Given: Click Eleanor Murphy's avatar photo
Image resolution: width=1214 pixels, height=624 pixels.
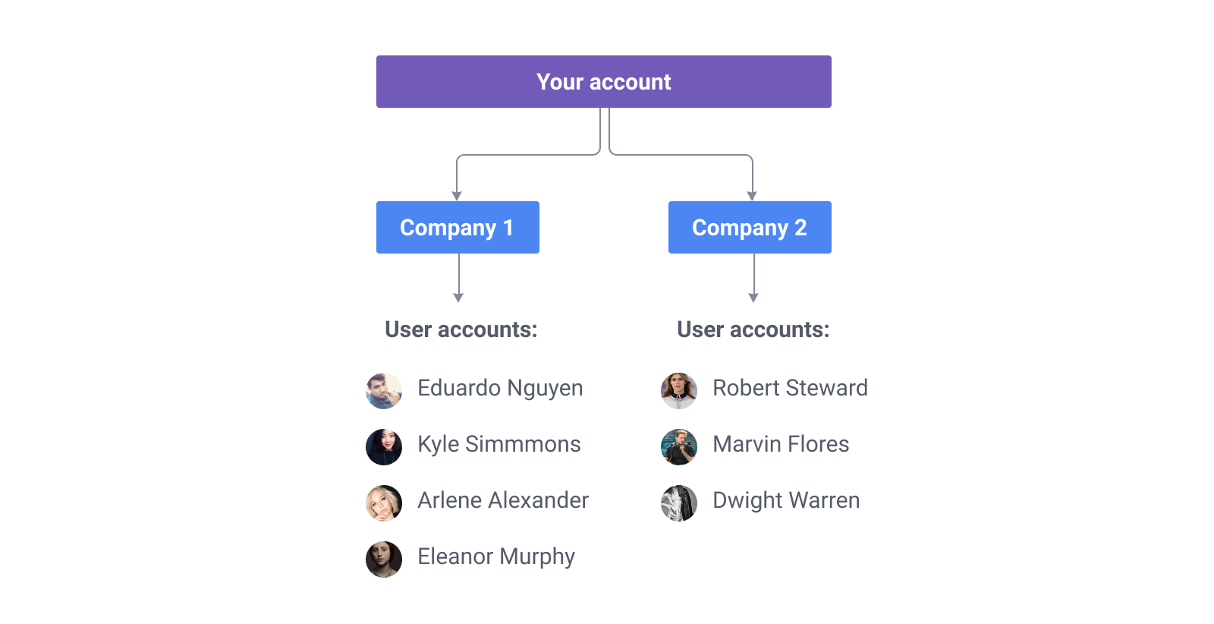Looking at the screenshot, I should [x=384, y=559].
